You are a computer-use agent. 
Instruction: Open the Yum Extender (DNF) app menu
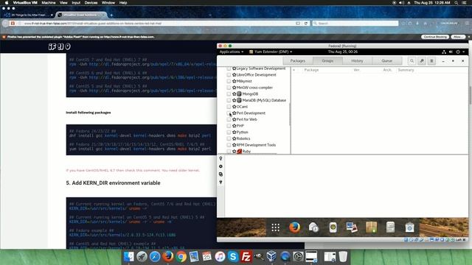[271, 52]
